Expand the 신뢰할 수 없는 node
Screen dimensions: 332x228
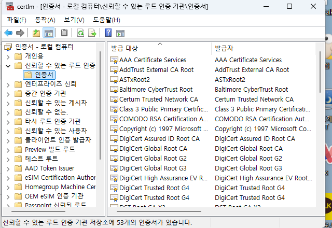pos(8,113)
